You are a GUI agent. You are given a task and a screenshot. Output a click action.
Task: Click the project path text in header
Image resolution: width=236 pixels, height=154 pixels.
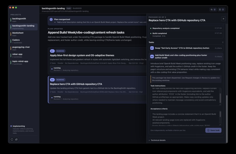[x=65, y=11]
